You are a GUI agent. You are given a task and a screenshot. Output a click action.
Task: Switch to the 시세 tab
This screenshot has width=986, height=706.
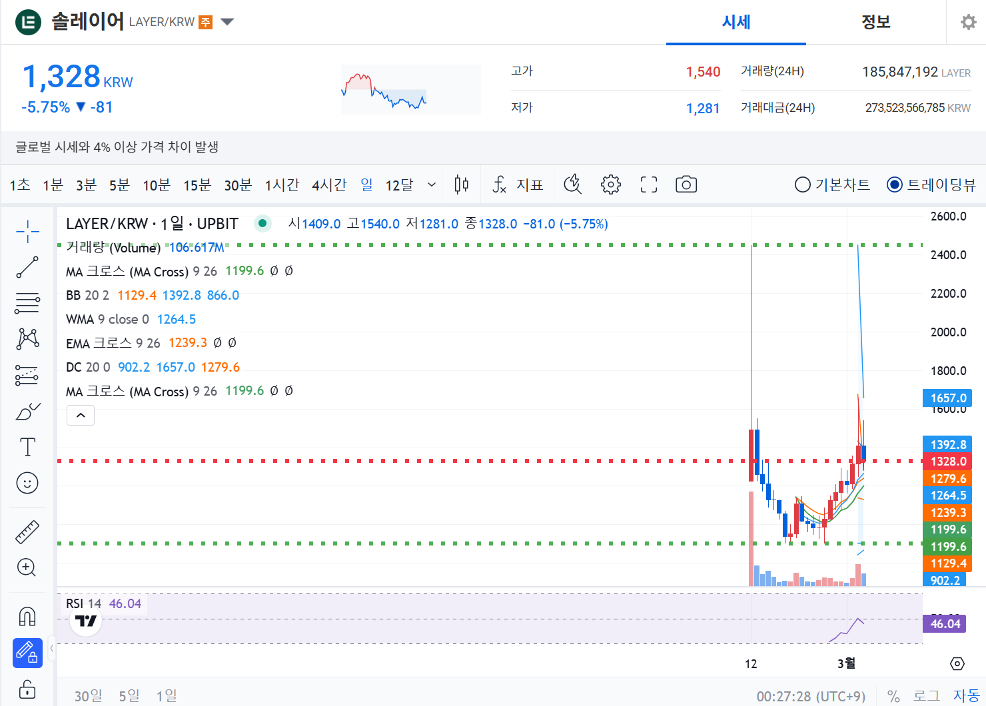[736, 22]
